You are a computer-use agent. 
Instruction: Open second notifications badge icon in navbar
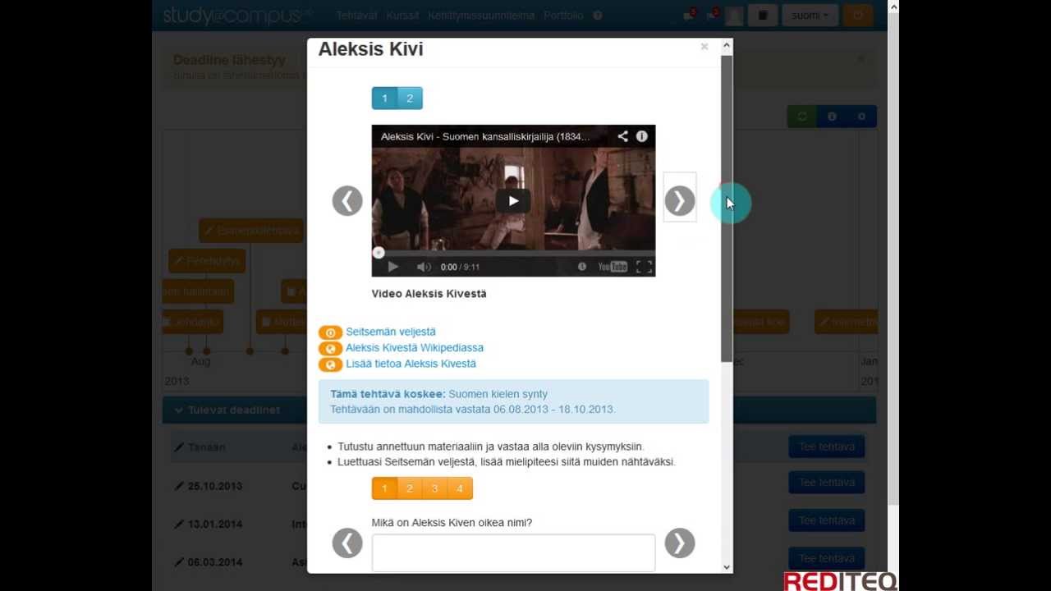(712, 15)
